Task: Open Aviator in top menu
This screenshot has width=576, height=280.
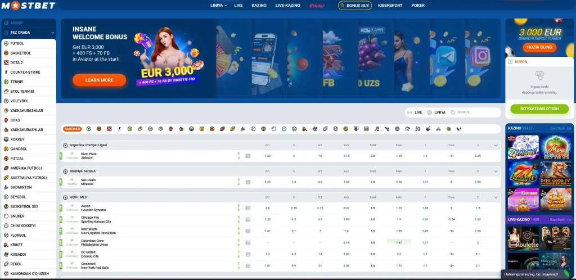Action: pyautogui.click(x=317, y=6)
